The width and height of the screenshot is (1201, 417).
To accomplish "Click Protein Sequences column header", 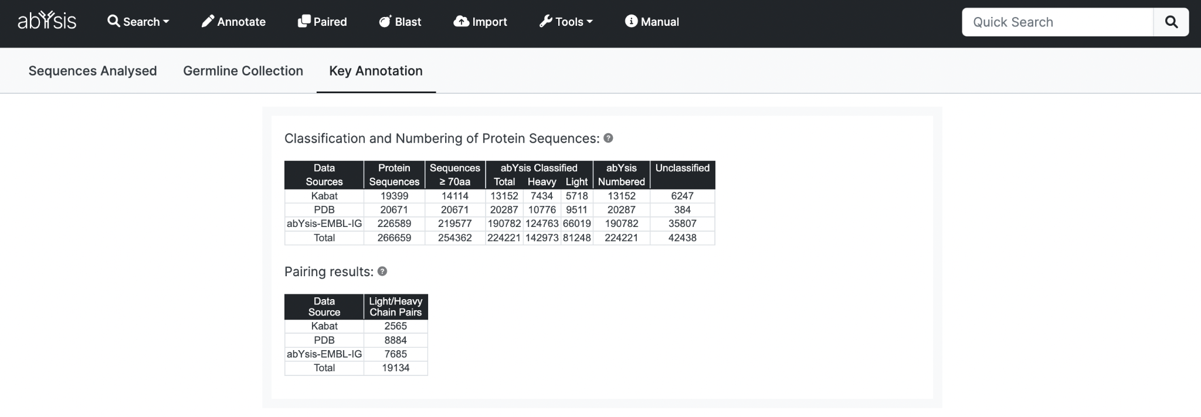I will tap(394, 175).
